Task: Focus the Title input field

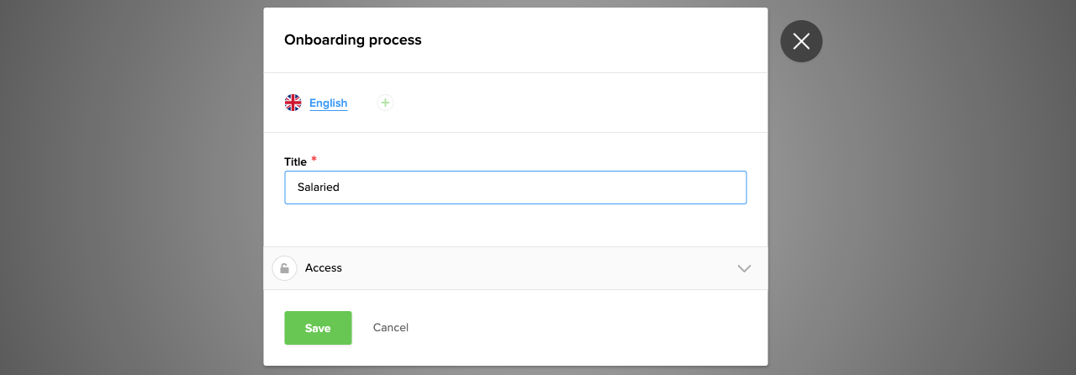Action: [515, 187]
